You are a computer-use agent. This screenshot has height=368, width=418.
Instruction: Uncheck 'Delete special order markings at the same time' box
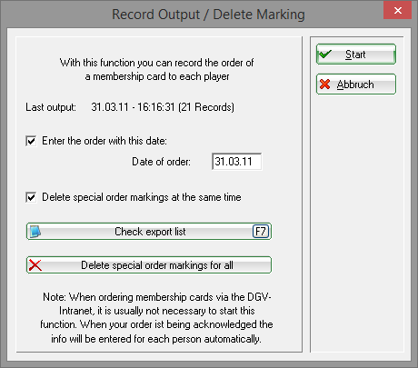click(x=31, y=197)
